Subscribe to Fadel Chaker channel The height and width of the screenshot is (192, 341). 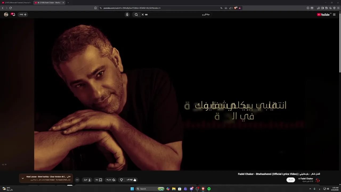coord(291,180)
